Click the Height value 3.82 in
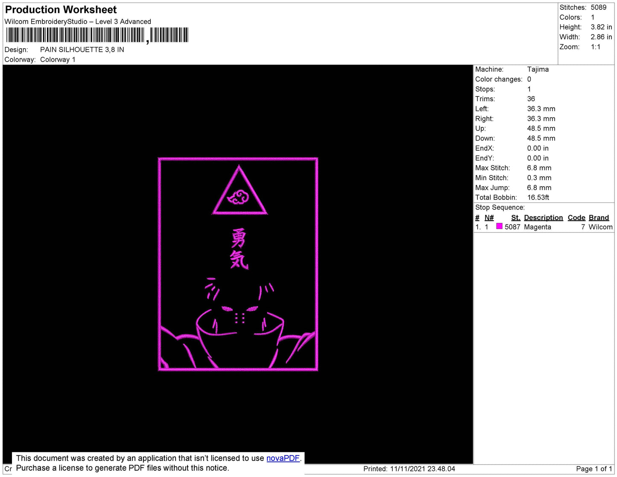Viewport: 617px width, 477px height. pos(601,27)
